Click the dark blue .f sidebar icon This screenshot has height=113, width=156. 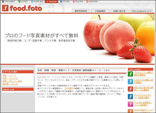[130, 96]
